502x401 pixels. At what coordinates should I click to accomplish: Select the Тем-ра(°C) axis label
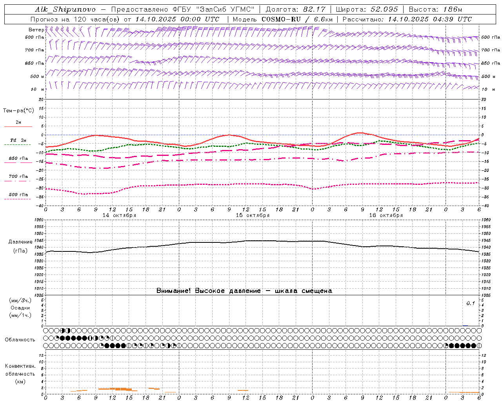tap(18, 110)
